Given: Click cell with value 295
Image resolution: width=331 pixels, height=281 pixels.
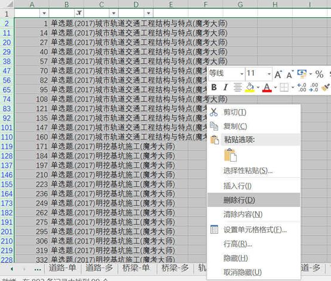Looking at the screenshot, I should tap(32, 231).
